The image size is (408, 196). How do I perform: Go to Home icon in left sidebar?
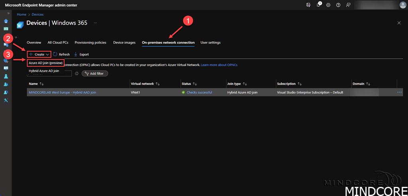(6, 21)
